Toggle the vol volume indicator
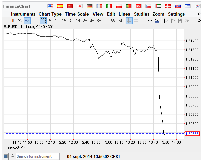201x160 pixels. (157, 21)
